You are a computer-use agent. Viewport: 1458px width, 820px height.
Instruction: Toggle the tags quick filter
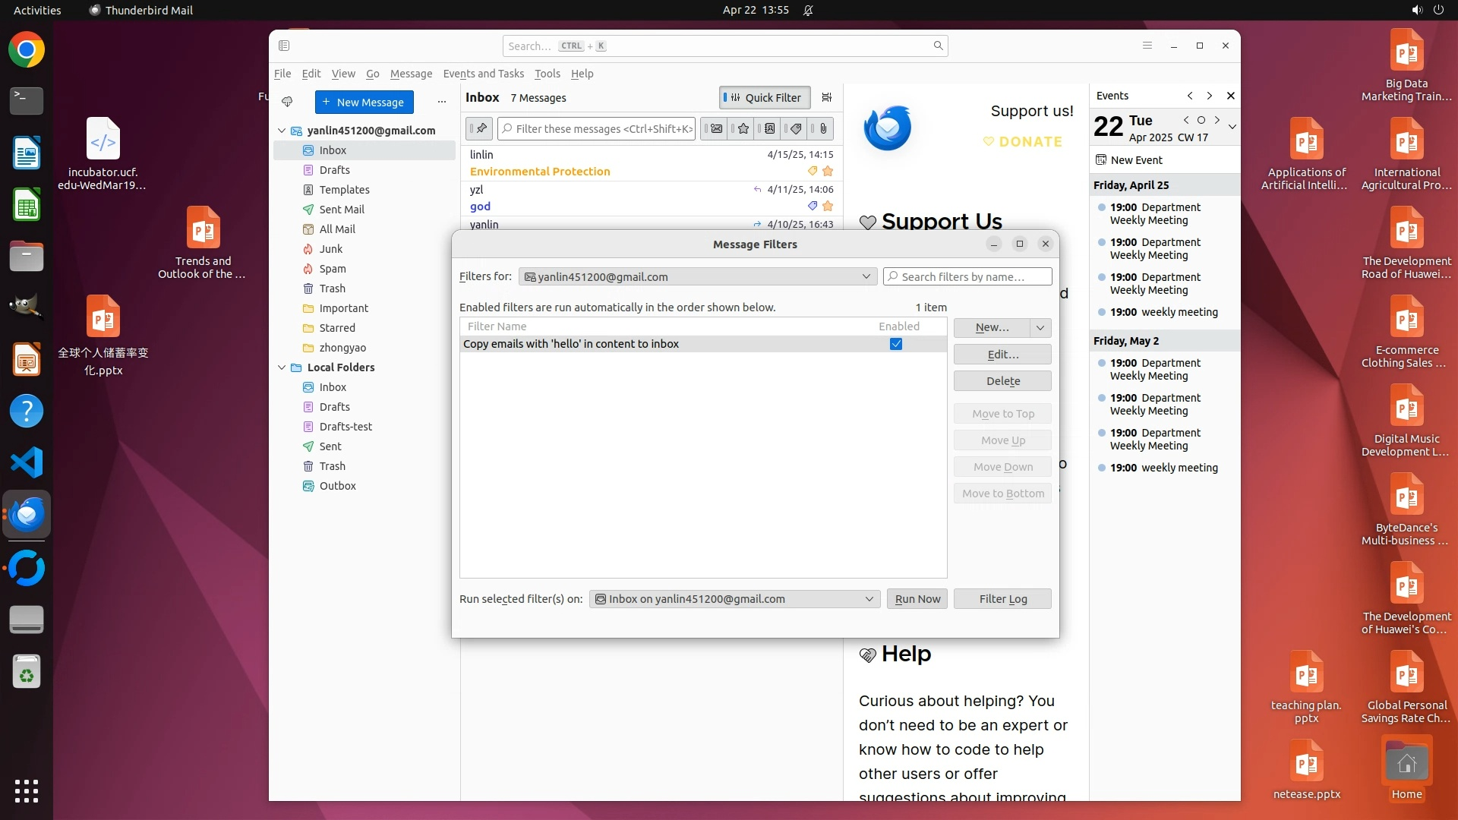click(796, 129)
